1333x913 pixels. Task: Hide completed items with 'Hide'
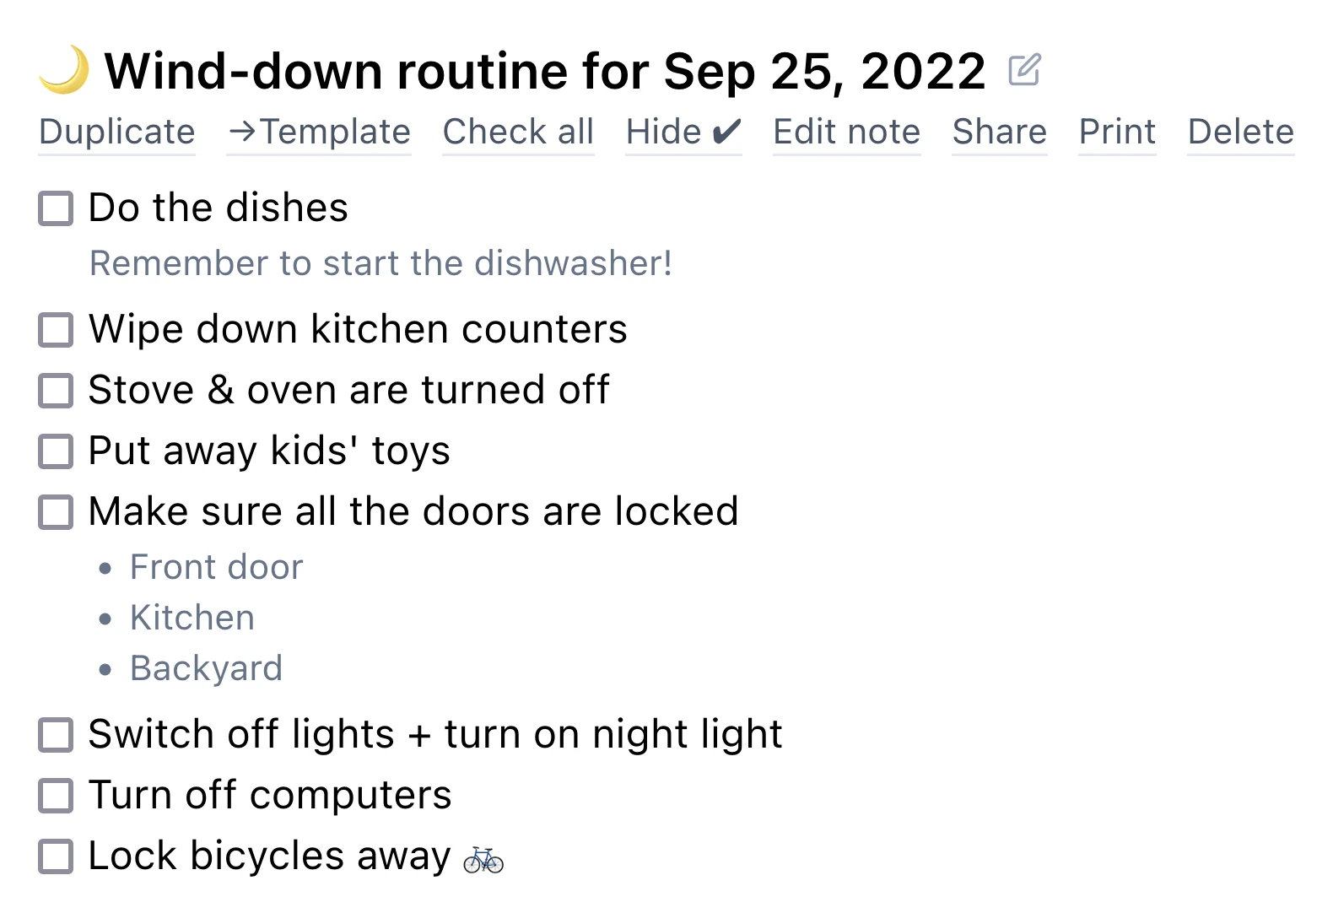pyautogui.click(x=666, y=132)
